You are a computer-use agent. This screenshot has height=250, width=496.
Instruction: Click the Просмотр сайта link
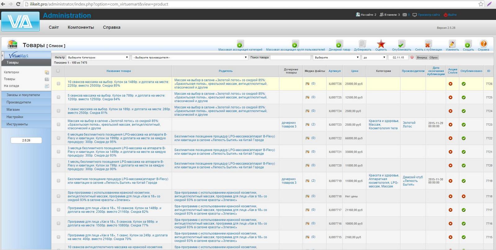[x=429, y=15]
